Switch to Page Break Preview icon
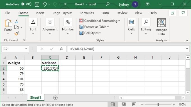This screenshot has width=191, height=107. [134, 104]
